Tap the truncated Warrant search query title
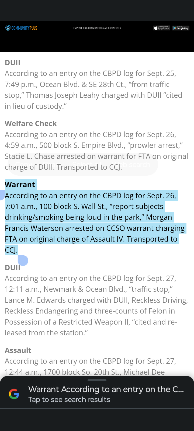194x431 pixels. pos(106,389)
